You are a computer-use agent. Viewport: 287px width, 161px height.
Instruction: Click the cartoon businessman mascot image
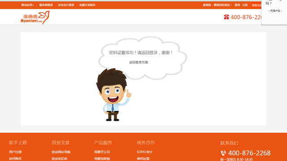click(x=113, y=94)
